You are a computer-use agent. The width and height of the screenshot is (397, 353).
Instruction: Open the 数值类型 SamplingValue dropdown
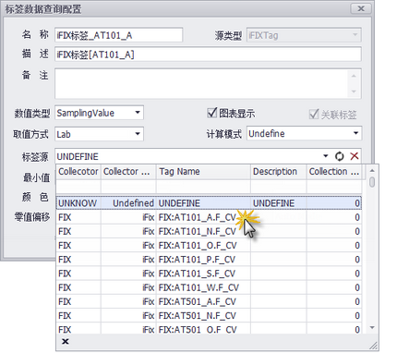(138, 113)
